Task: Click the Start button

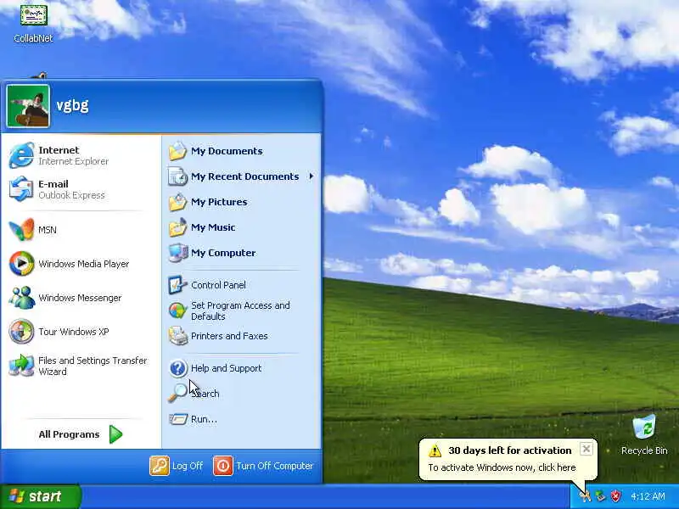Action: click(40, 496)
